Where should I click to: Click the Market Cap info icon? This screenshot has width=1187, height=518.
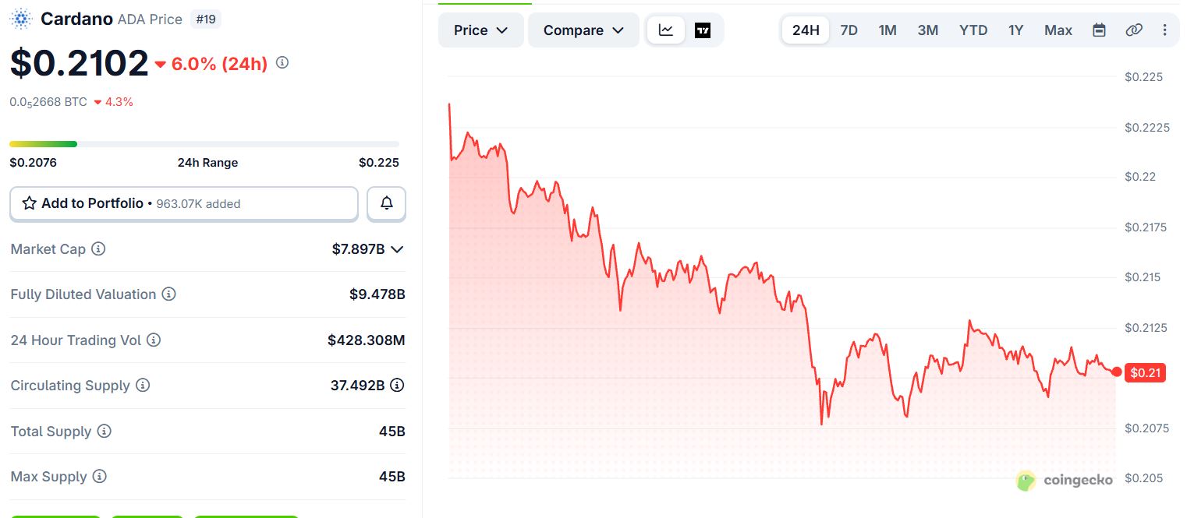coord(98,249)
